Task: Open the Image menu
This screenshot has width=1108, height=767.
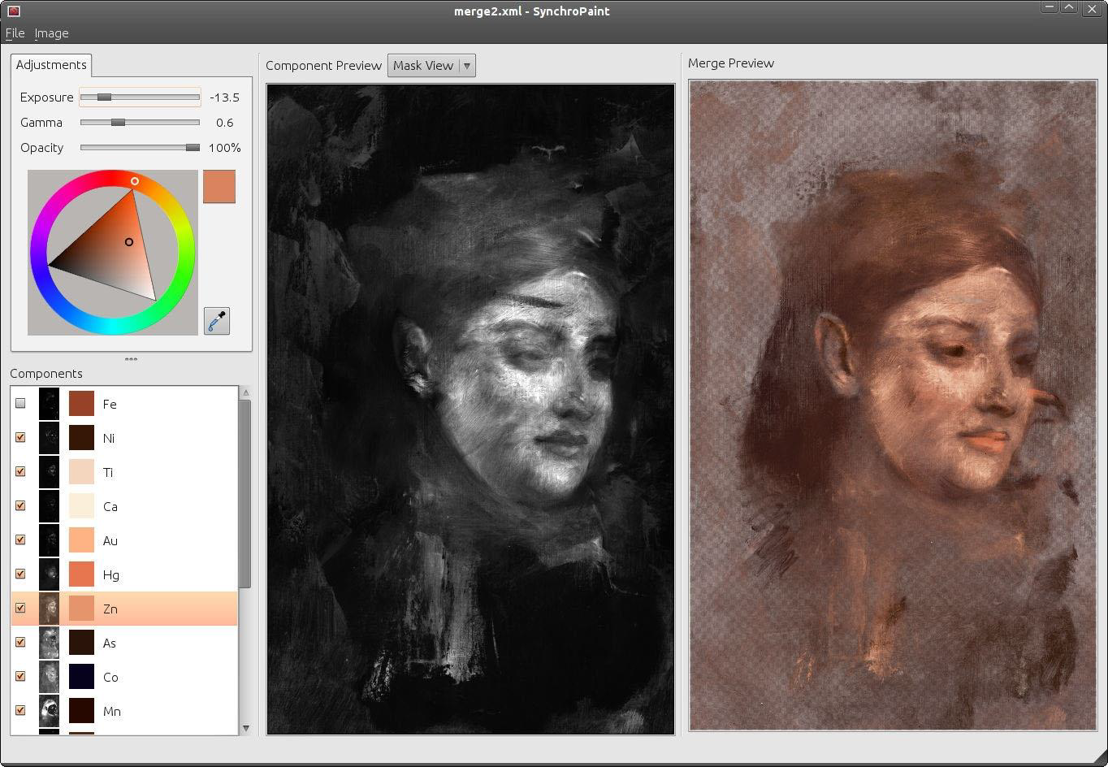Action: (50, 33)
